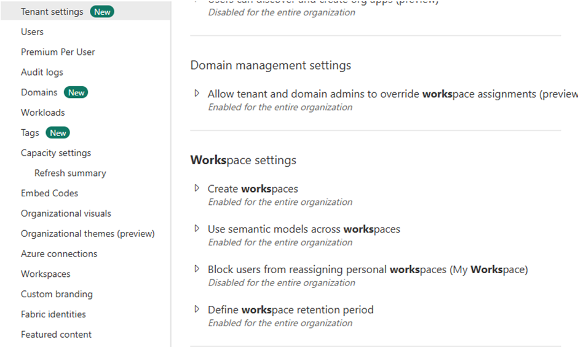The width and height of the screenshot is (578, 347).
Task: Select Audit logs in navigation
Action: click(42, 72)
